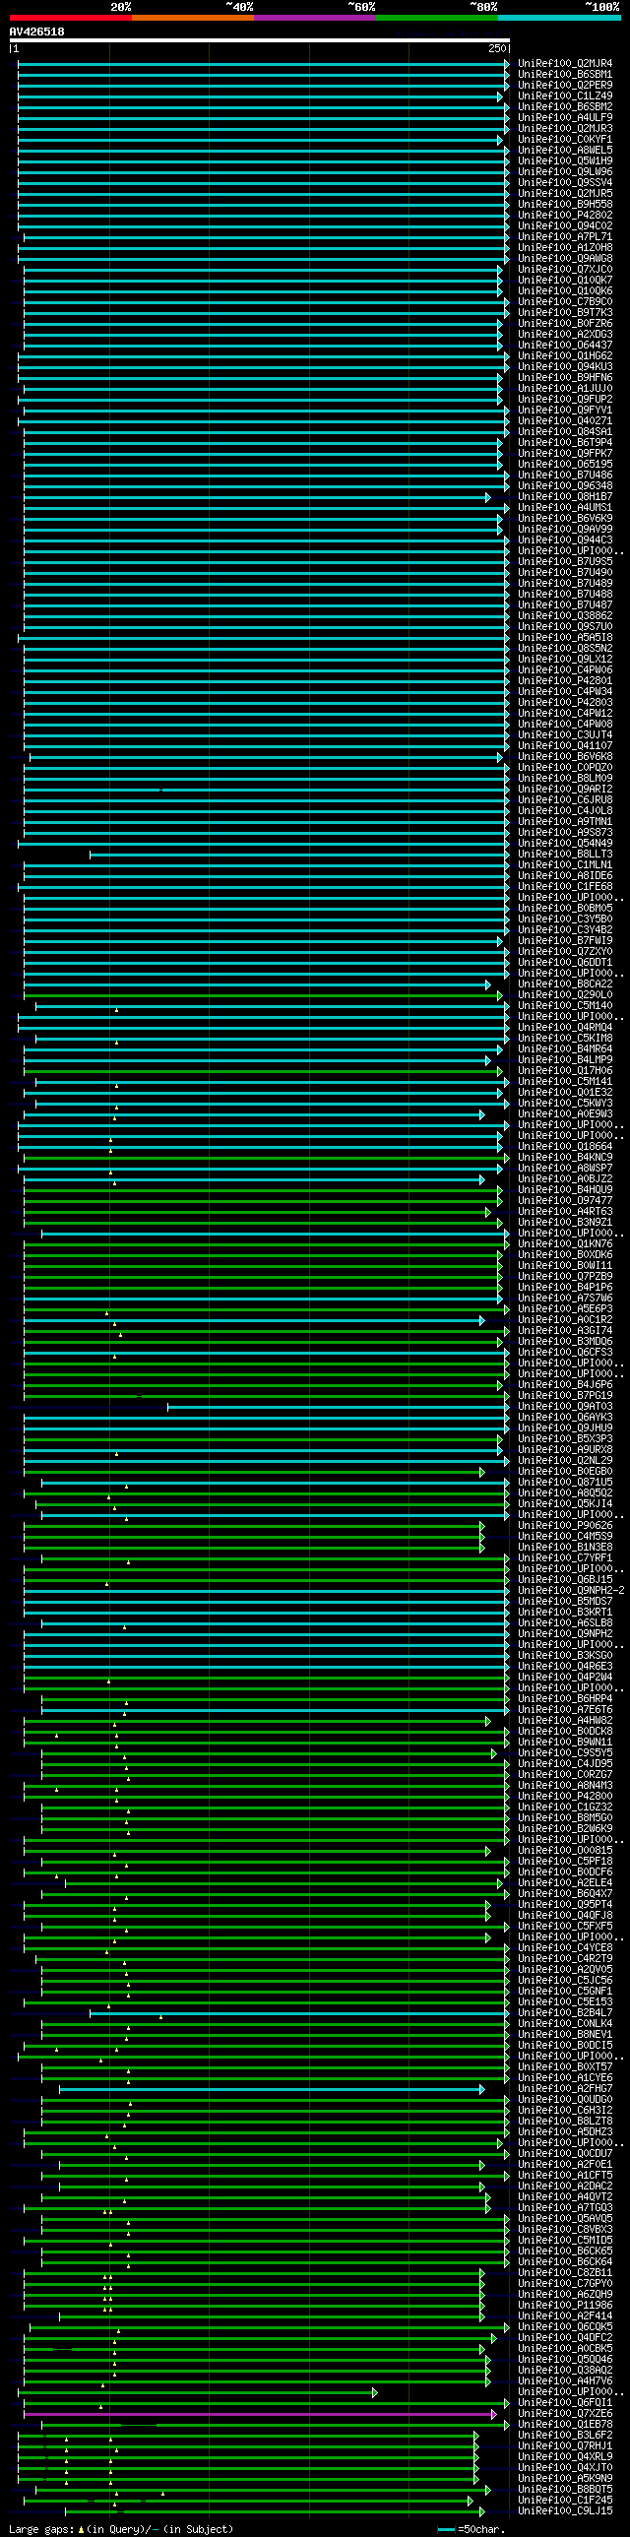Click the UniRef100_B0FZR6 hit

tap(565, 324)
